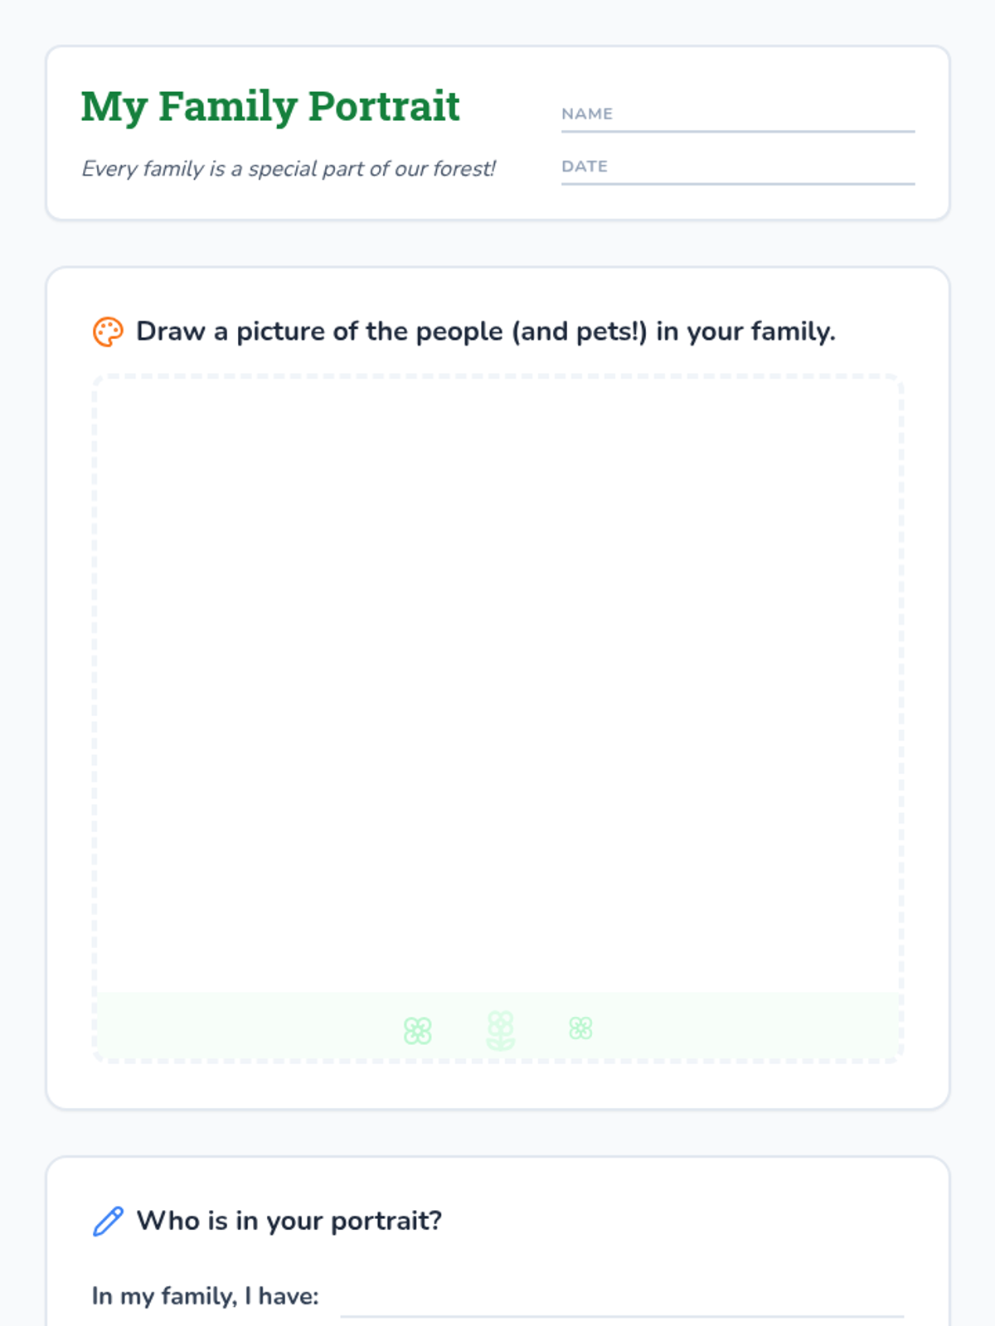Click the word 'pets!' in drawing prompt
995x1326 pixels.
tap(611, 331)
